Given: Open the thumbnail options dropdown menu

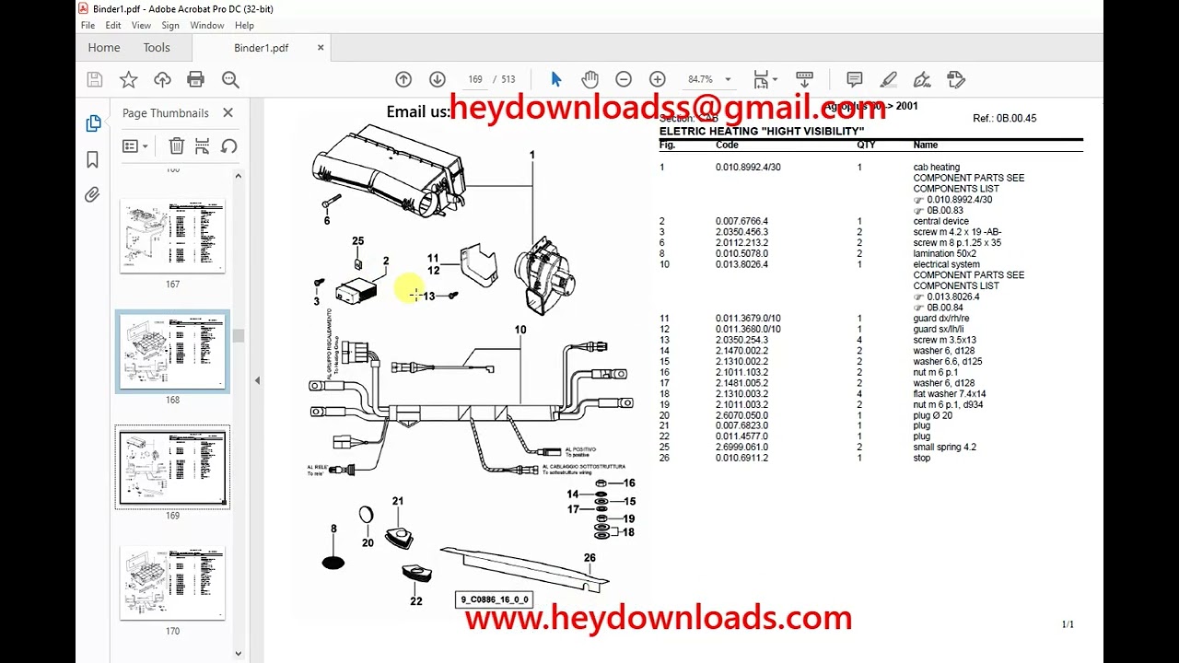Looking at the screenshot, I should click(x=135, y=145).
